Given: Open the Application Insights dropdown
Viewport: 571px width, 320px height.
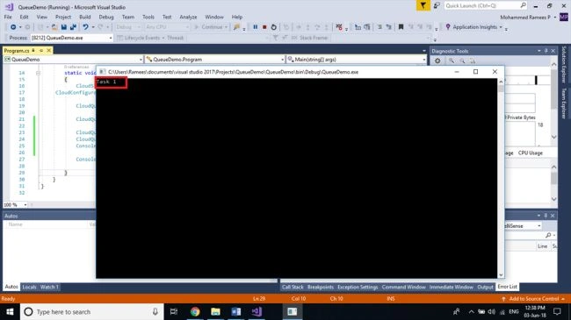Looking at the screenshot, I should [x=473, y=27].
